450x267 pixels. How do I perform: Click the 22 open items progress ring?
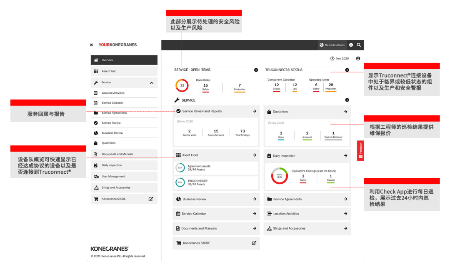pos(182,85)
